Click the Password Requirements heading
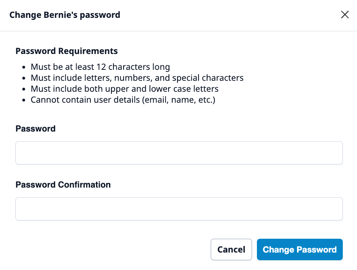The width and height of the screenshot is (357, 270). (66, 51)
